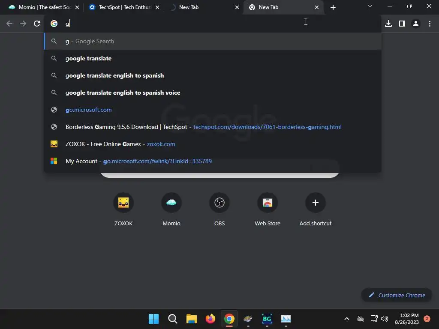Open the profile avatar menu
Image resolution: width=439 pixels, height=329 pixels.
416,24
